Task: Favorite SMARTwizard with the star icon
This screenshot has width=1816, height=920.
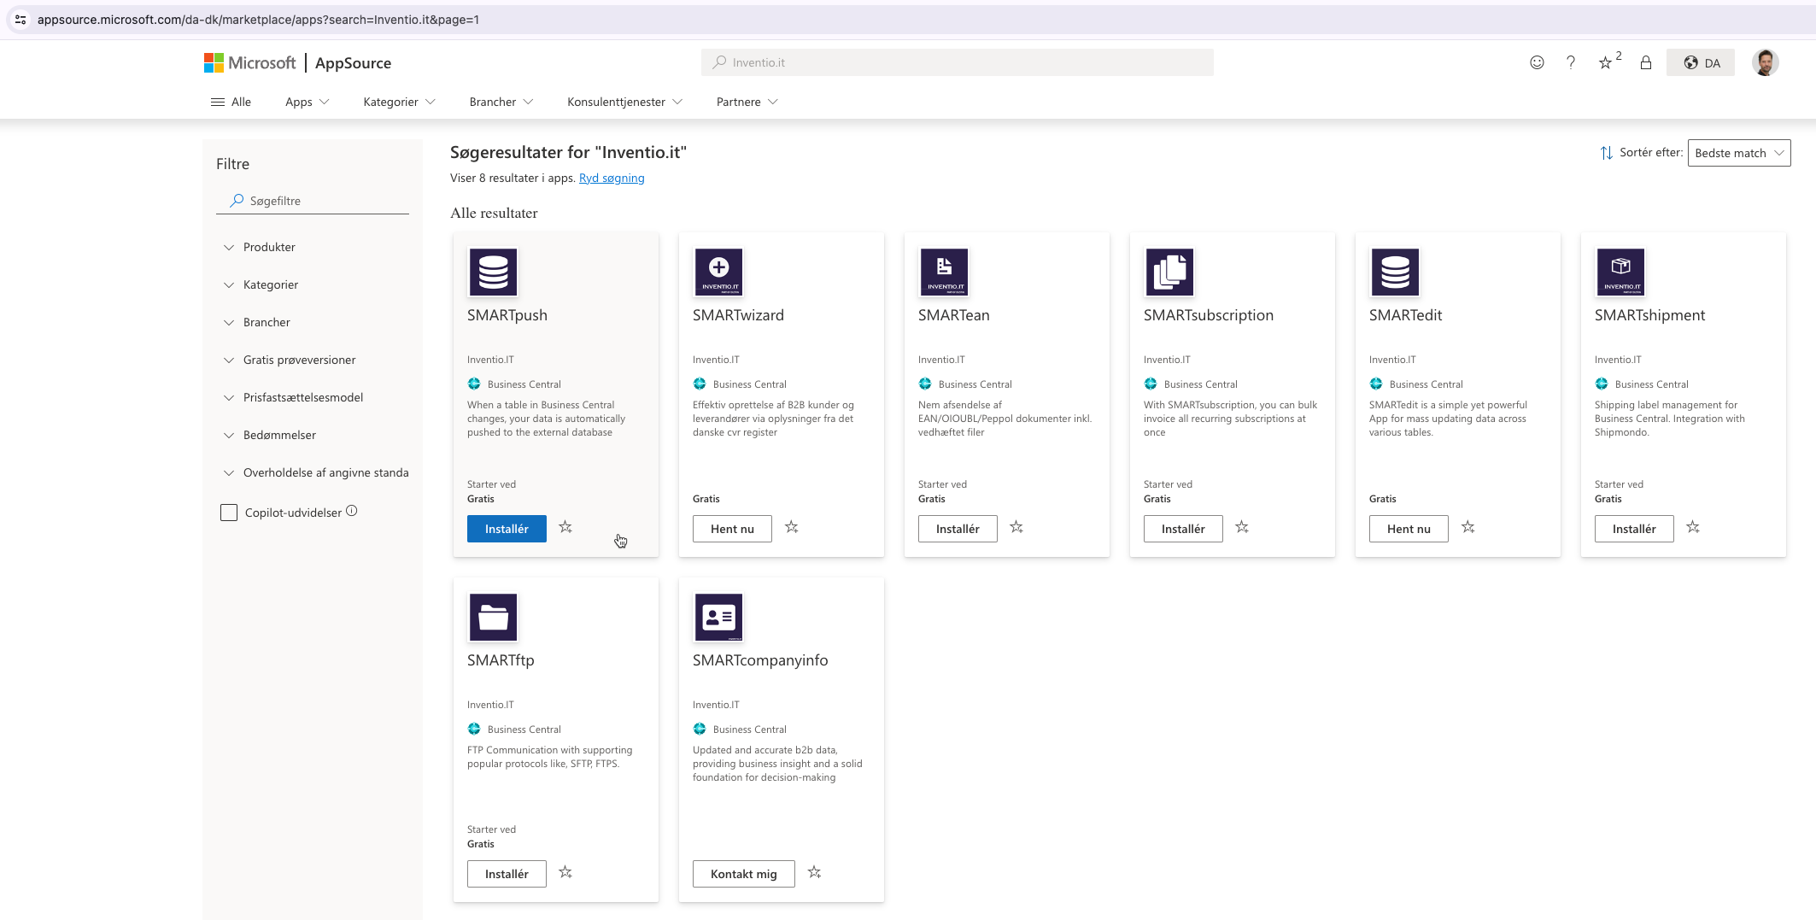Action: pyautogui.click(x=792, y=527)
